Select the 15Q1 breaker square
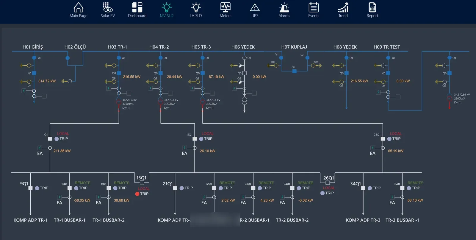Viewport: 476px width, 240px height. (195, 139)
